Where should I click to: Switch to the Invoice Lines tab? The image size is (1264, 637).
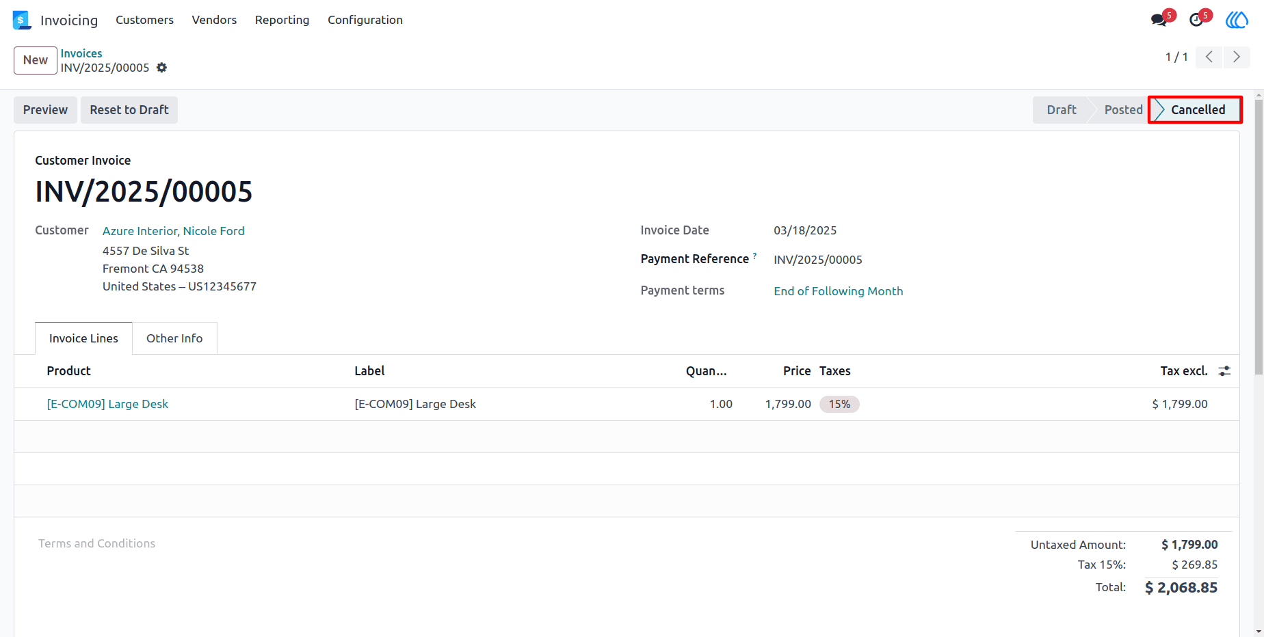83,338
